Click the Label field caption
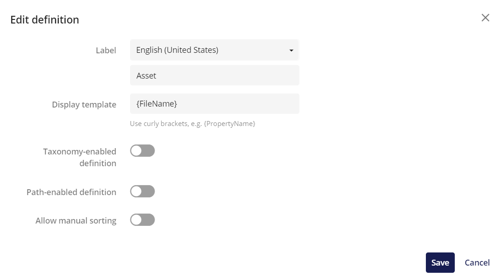This screenshot has height=280, width=504. click(x=106, y=50)
